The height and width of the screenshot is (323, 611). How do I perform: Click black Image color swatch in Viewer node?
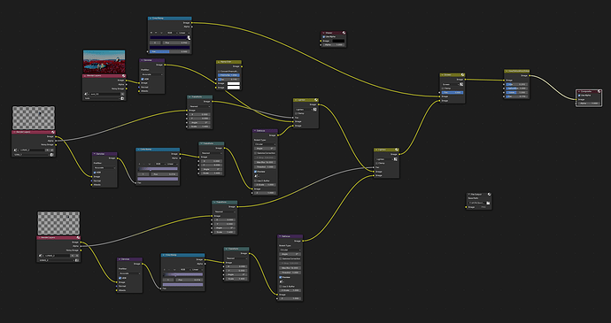coord(338,41)
